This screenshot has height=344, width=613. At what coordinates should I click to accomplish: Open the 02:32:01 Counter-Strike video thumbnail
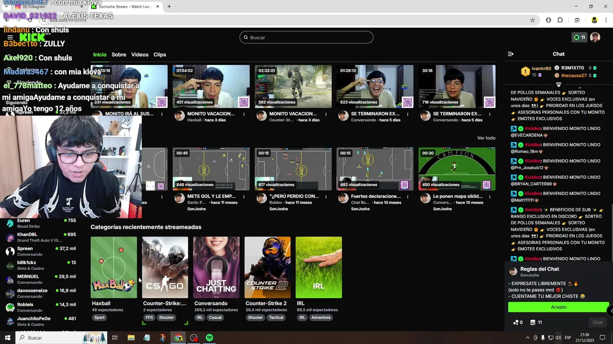click(293, 86)
